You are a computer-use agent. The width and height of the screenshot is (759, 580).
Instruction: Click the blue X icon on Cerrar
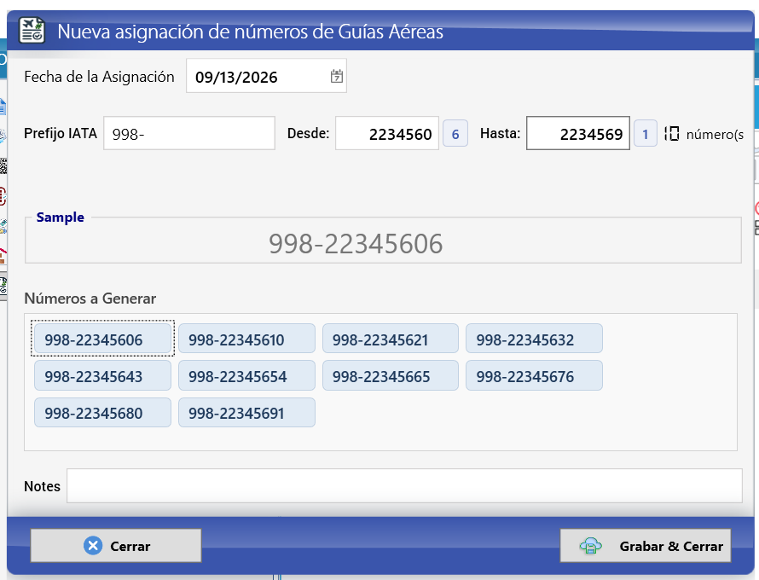(92, 546)
